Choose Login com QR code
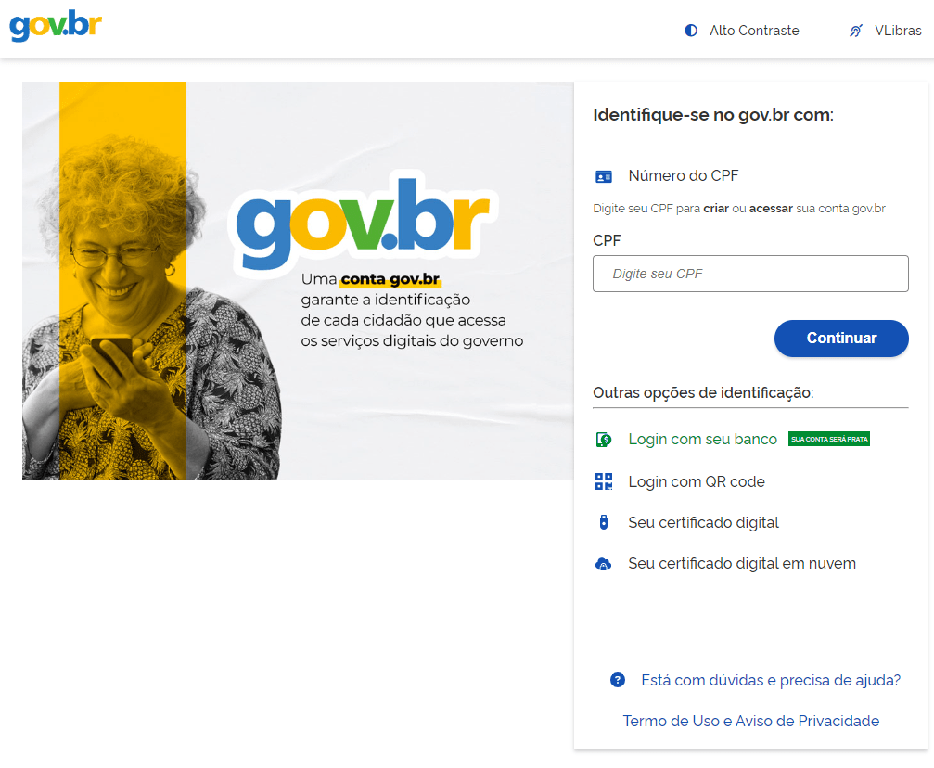The image size is (934, 768). tap(697, 481)
